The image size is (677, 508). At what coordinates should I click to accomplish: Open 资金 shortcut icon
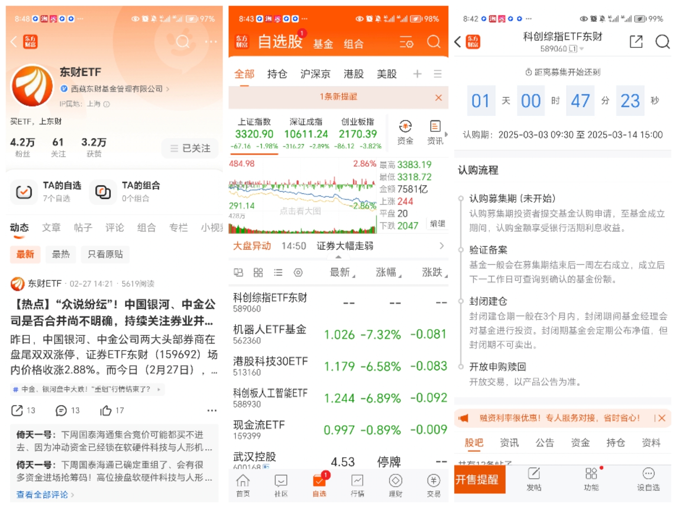coord(405,132)
